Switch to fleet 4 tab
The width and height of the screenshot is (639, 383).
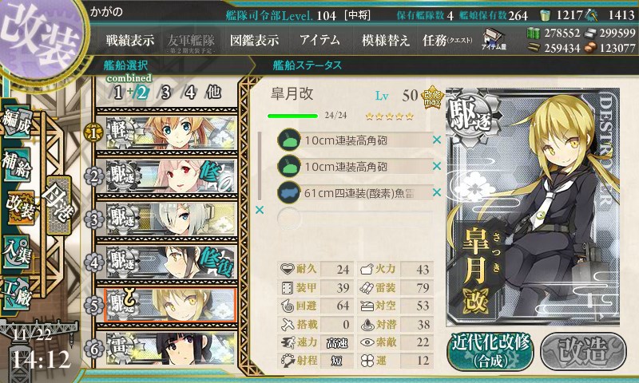[x=190, y=93]
